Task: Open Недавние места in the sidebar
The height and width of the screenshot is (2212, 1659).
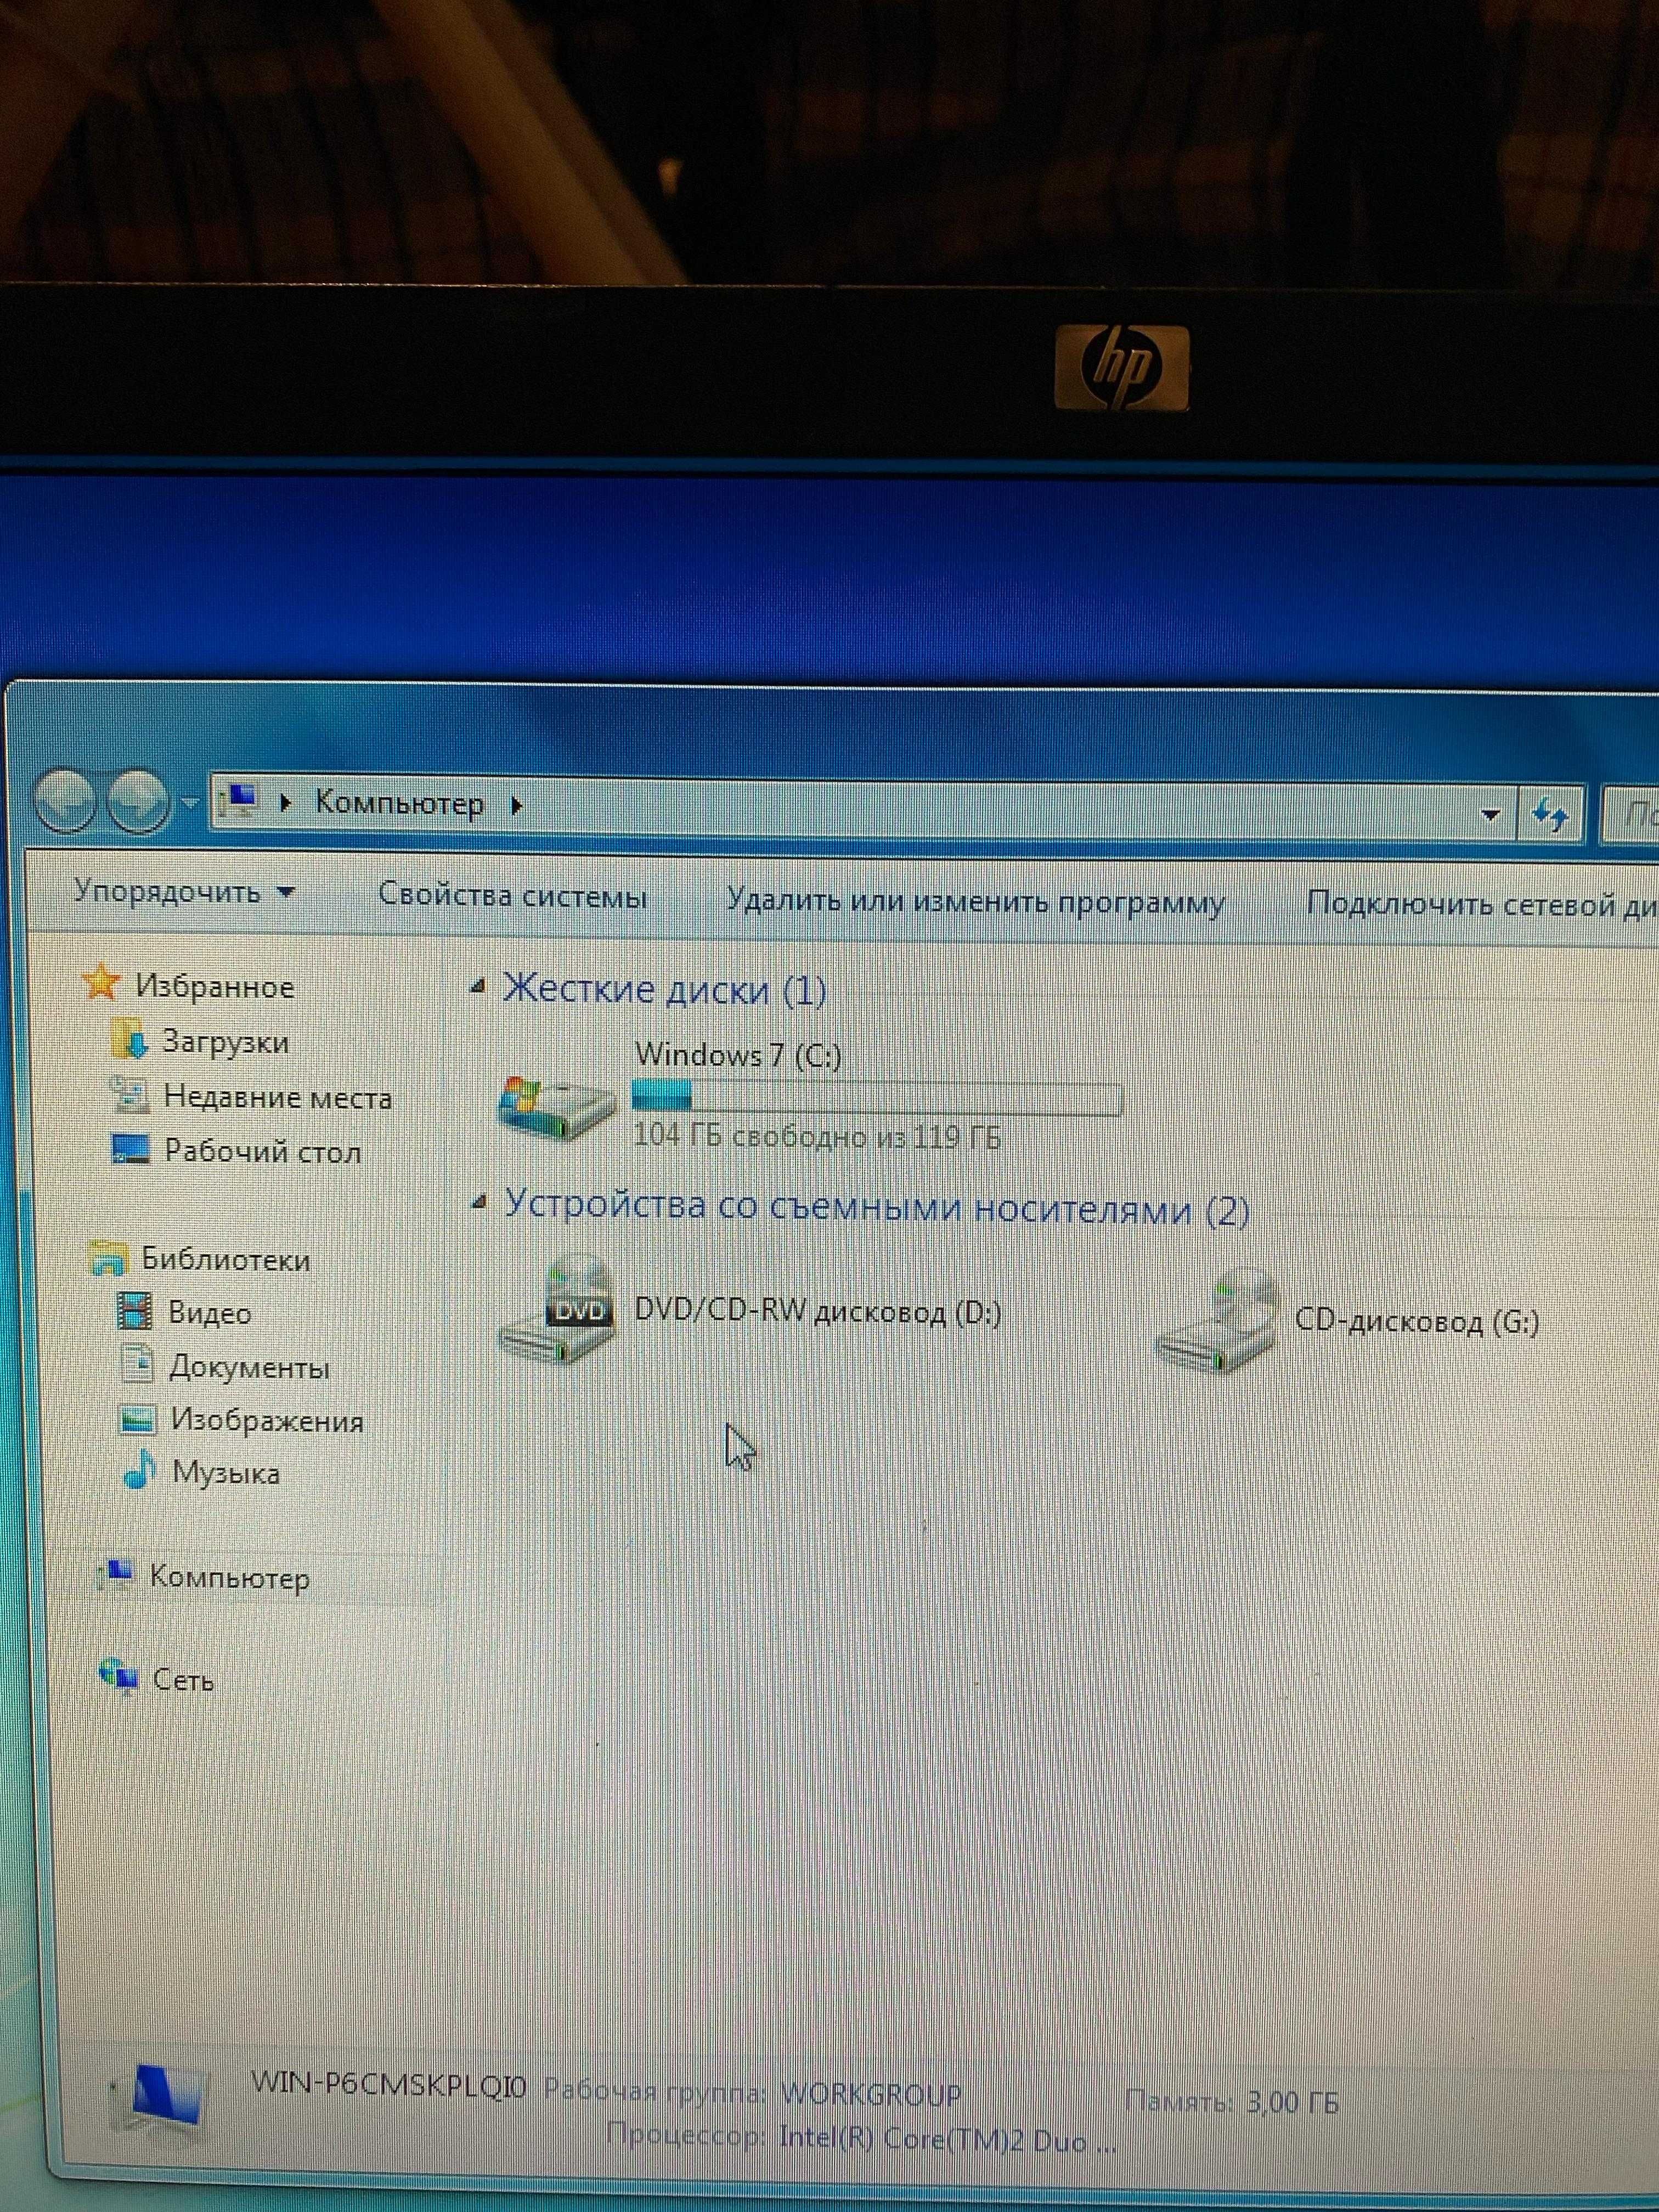Action: click(x=278, y=1098)
